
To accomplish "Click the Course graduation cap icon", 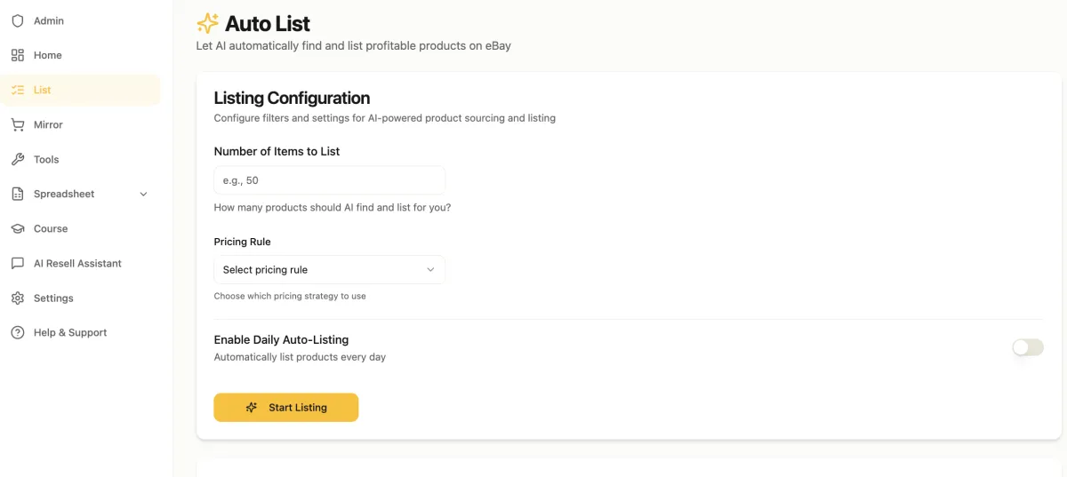I will (x=18, y=228).
